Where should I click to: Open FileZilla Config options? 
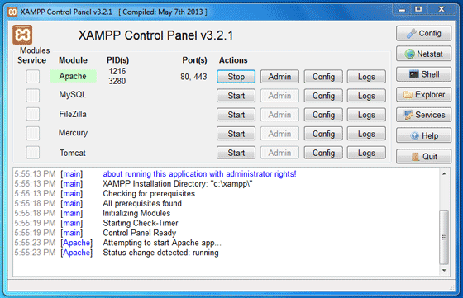click(x=323, y=115)
